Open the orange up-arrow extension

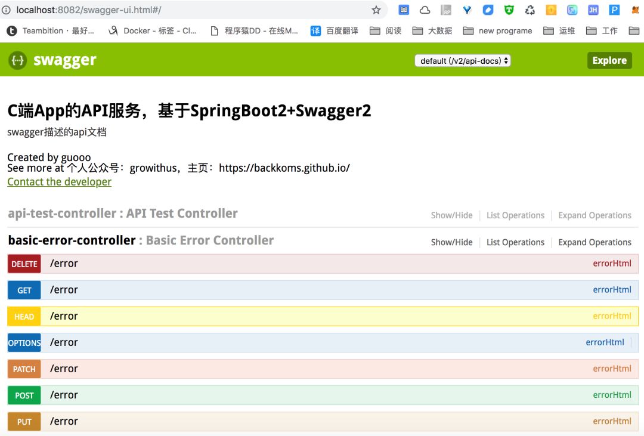tap(551, 10)
